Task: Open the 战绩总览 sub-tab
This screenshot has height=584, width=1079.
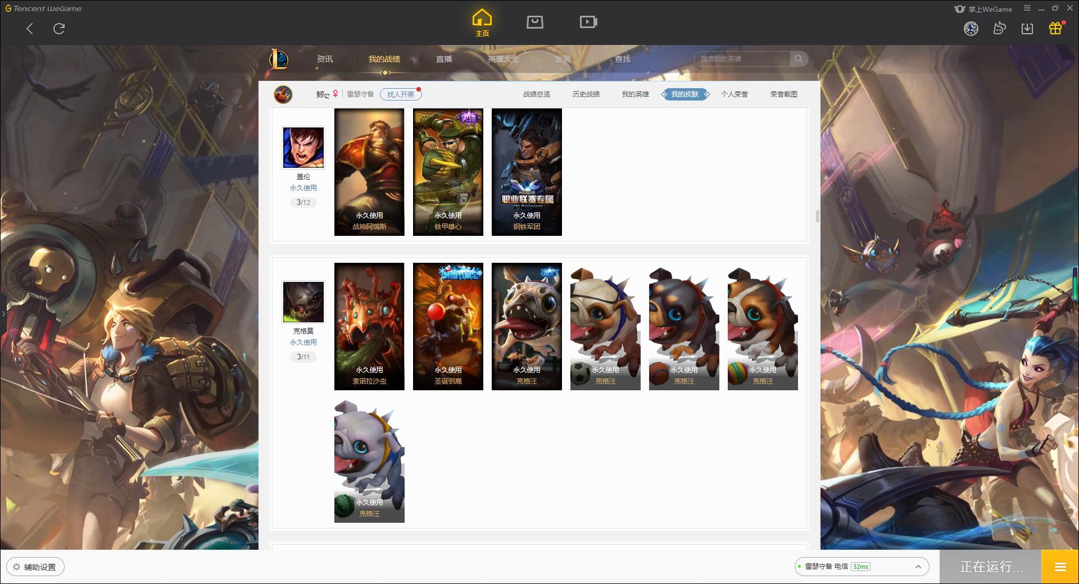Action: (x=537, y=94)
